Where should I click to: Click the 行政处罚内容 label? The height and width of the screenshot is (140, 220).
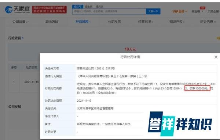click(x=53, y=88)
